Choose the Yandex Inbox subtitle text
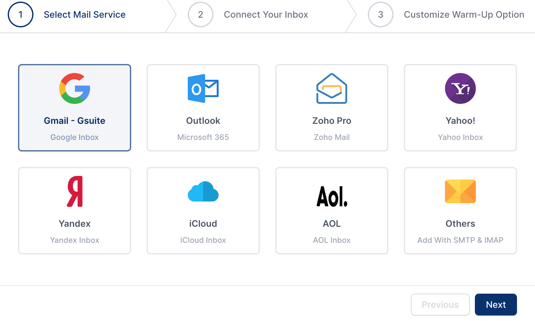 tap(75, 240)
